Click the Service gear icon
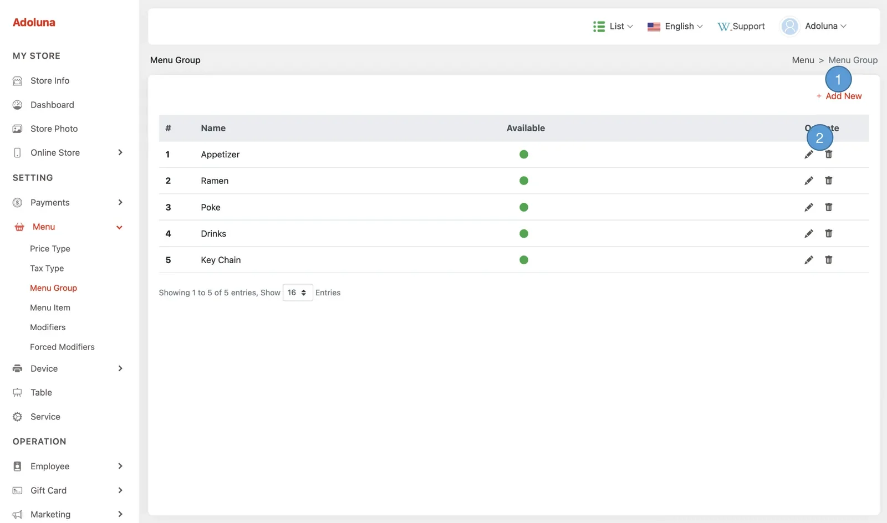 (18, 417)
